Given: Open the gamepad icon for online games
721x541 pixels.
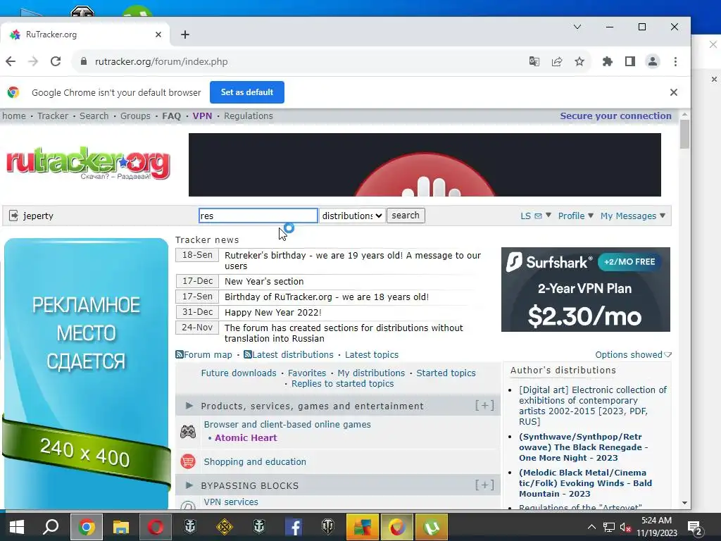Looking at the screenshot, I should click(187, 432).
